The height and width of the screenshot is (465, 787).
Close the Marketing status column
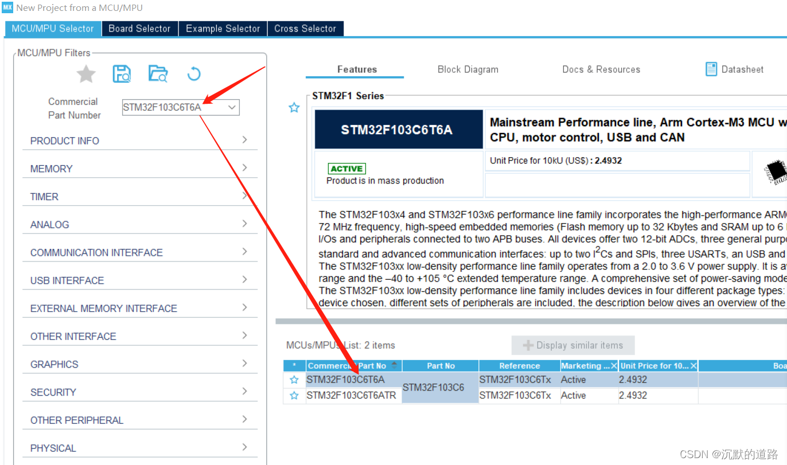[x=614, y=366]
